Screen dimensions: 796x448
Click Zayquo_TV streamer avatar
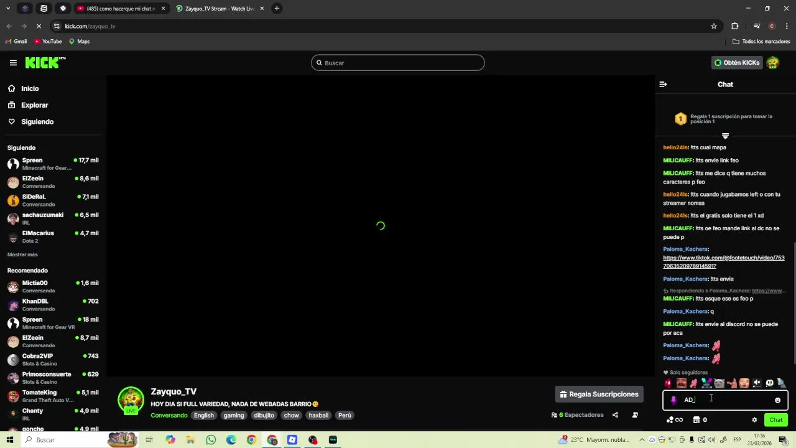click(131, 401)
